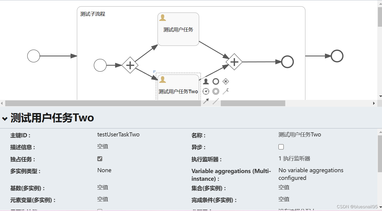Append an end event using the circle icon

(216, 81)
